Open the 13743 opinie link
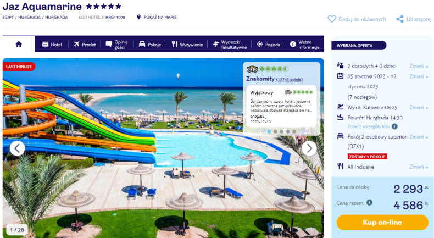The width and height of the screenshot is (434, 238). 289,80
